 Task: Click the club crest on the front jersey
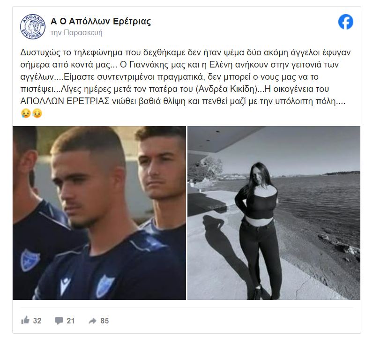pyautogui.click(x=104, y=286)
